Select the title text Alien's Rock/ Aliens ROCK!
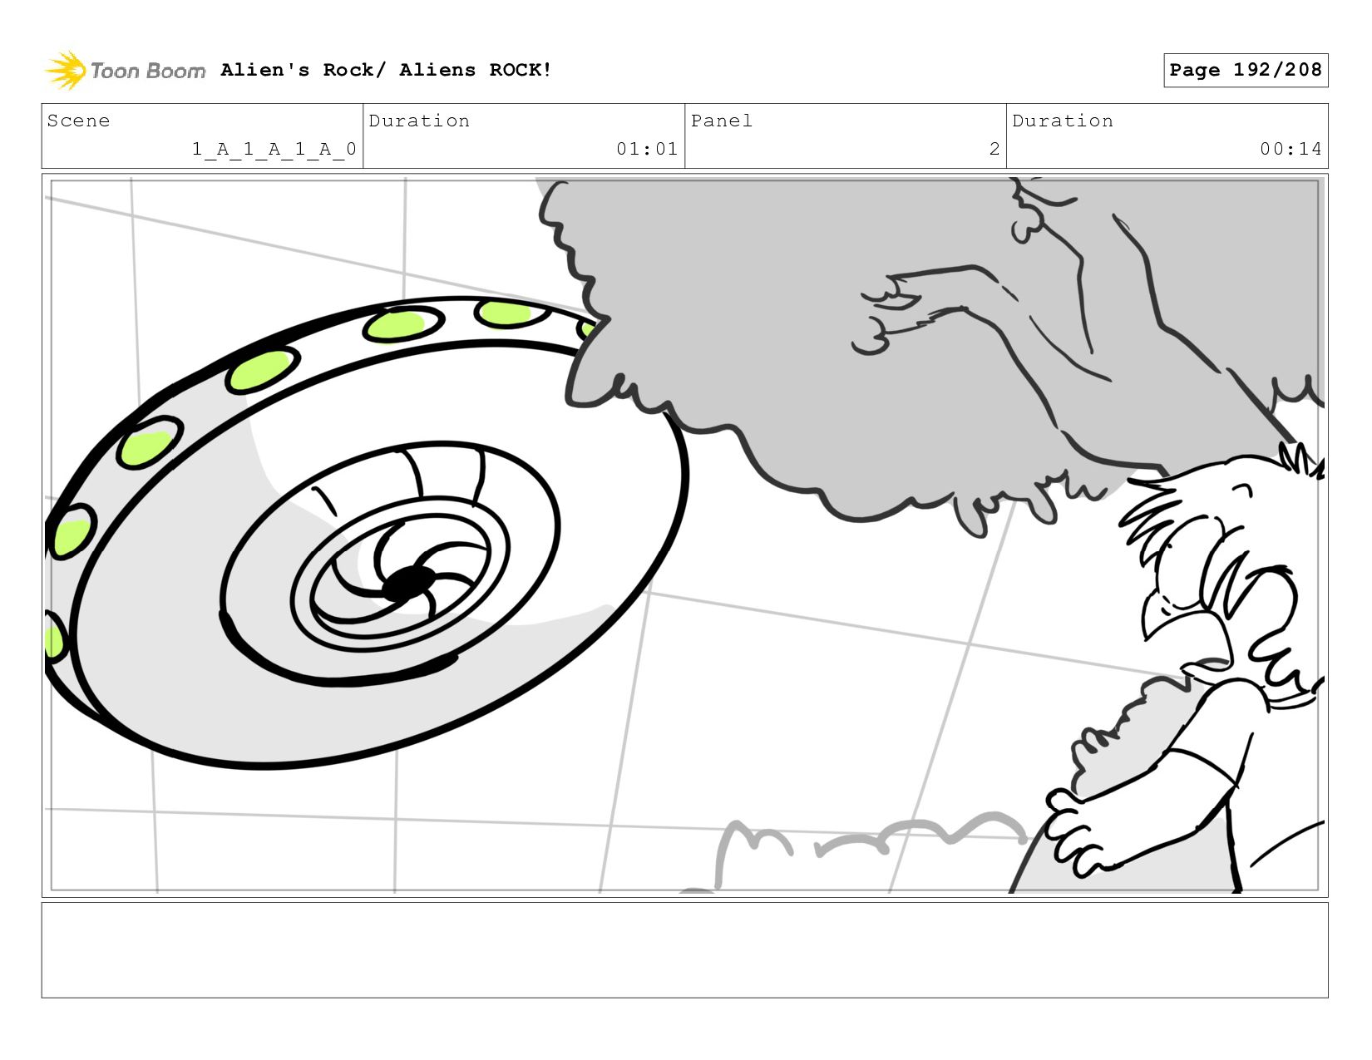Image resolution: width=1372 pixels, height=1060 pixels. click(x=386, y=70)
